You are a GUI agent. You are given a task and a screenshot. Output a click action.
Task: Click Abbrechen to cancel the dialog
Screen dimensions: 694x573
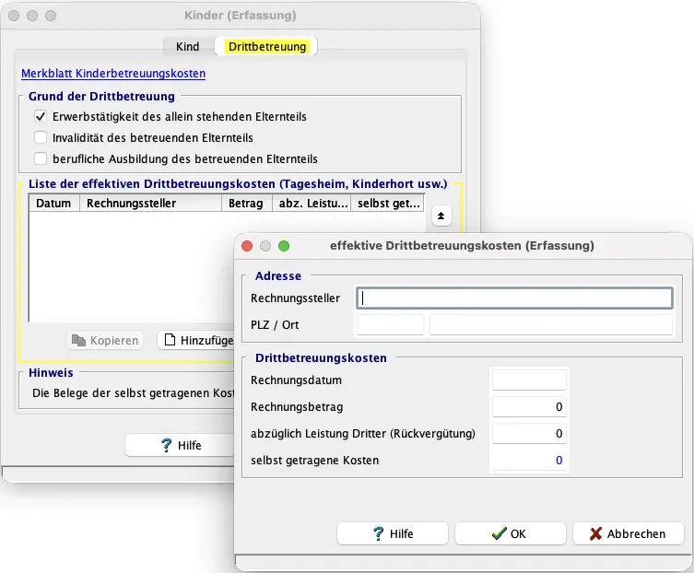pyautogui.click(x=629, y=533)
